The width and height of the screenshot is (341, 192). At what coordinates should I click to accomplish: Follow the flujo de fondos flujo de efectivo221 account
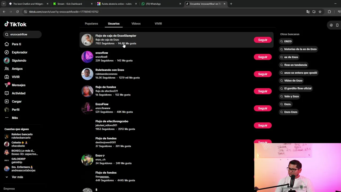click(x=263, y=91)
